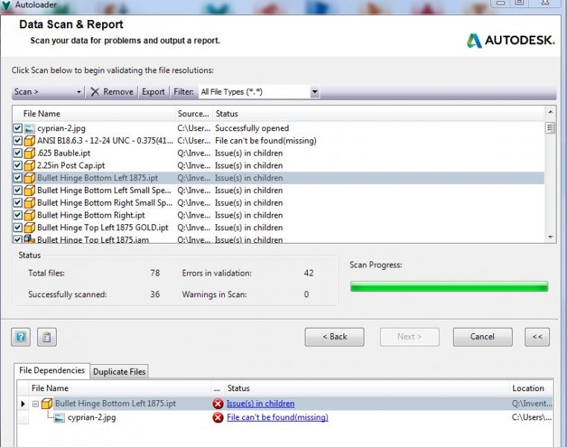Sort main list by Status column header

pos(378,114)
